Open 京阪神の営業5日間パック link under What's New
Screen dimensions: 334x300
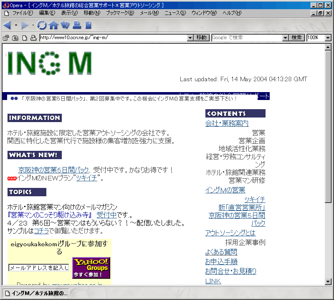point(53,170)
